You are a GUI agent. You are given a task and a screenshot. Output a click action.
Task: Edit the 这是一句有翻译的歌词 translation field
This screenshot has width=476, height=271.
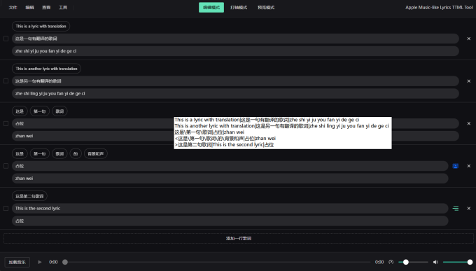point(235,39)
